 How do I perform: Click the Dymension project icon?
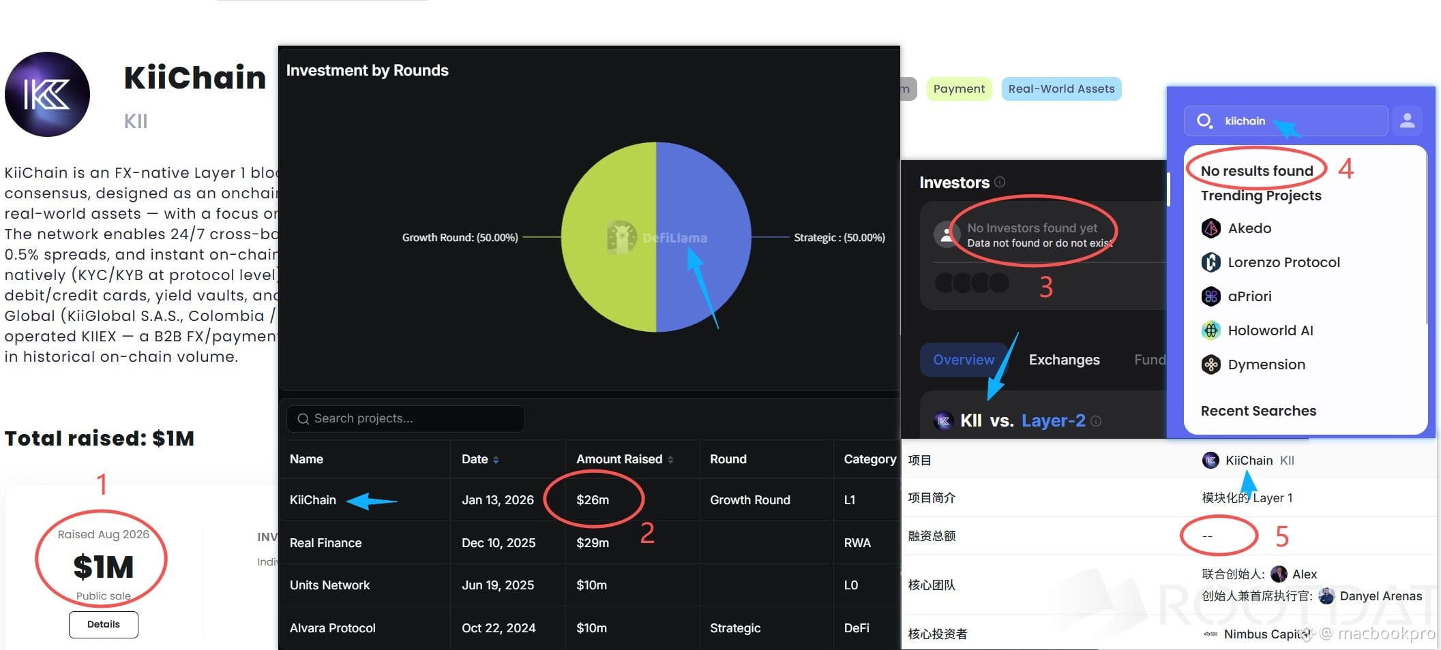pos(1210,365)
